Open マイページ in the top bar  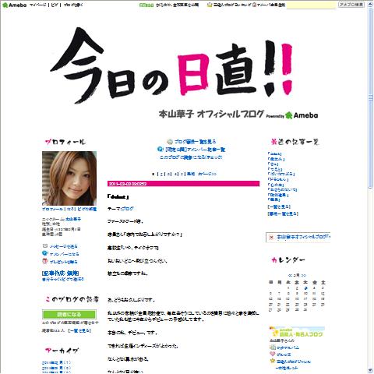click(x=38, y=5)
